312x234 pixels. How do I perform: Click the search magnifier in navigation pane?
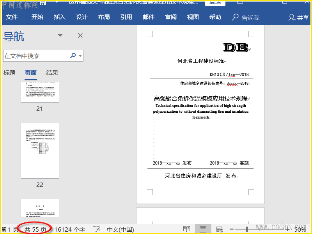(73, 56)
